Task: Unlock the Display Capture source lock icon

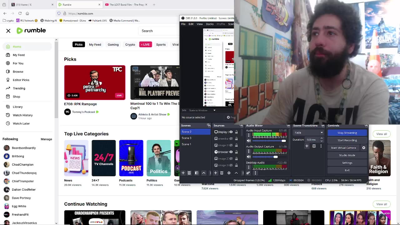Action: coord(236,132)
